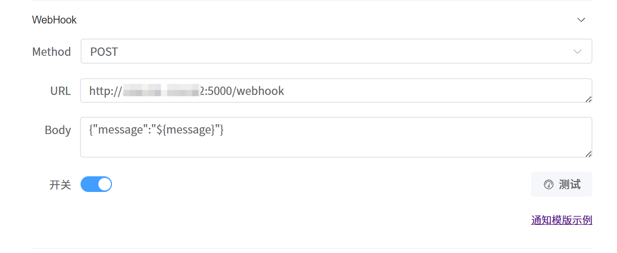Click into the Body text area
Image resolution: width=617 pixels, height=253 pixels.
pyautogui.click(x=336, y=137)
